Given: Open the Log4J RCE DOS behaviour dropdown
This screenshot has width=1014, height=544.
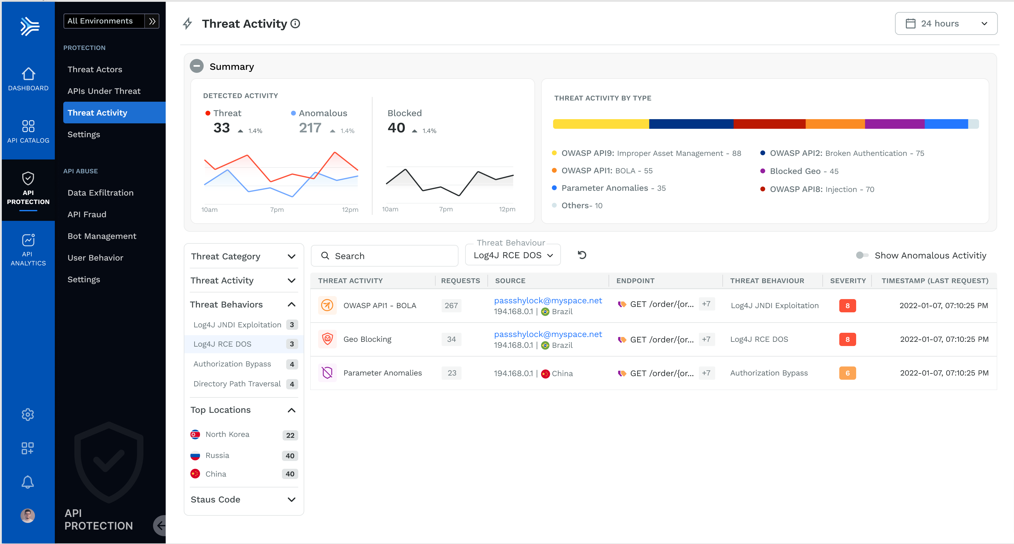Looking at the screenshot, I should (512, 255).
